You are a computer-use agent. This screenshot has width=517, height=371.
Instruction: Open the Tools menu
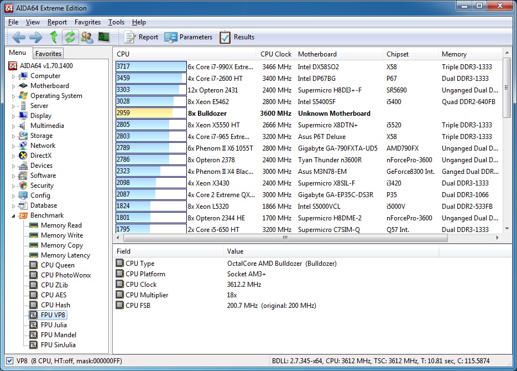[116, 22]
